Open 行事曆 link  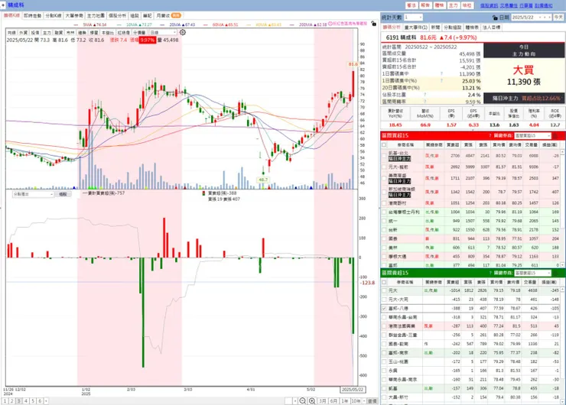pos(526,5)
